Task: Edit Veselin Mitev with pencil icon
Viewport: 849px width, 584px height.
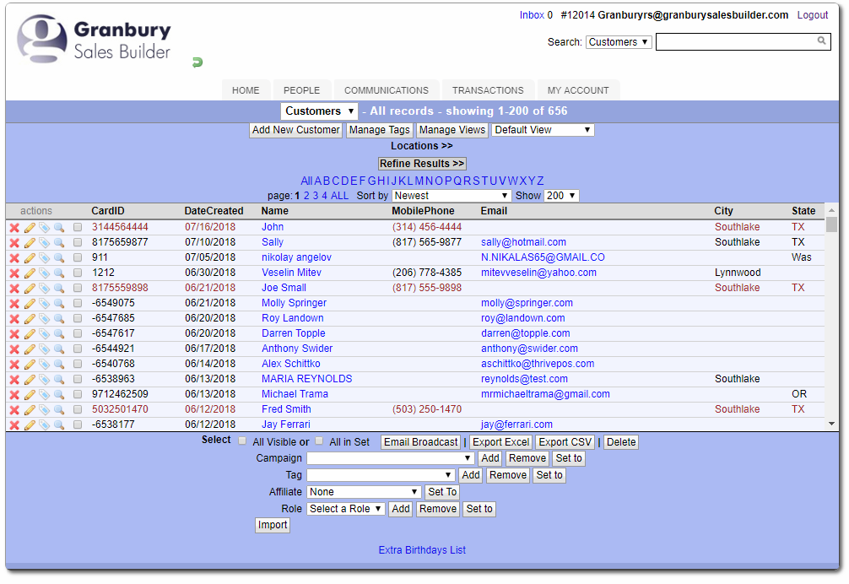Action: (30, 273)
